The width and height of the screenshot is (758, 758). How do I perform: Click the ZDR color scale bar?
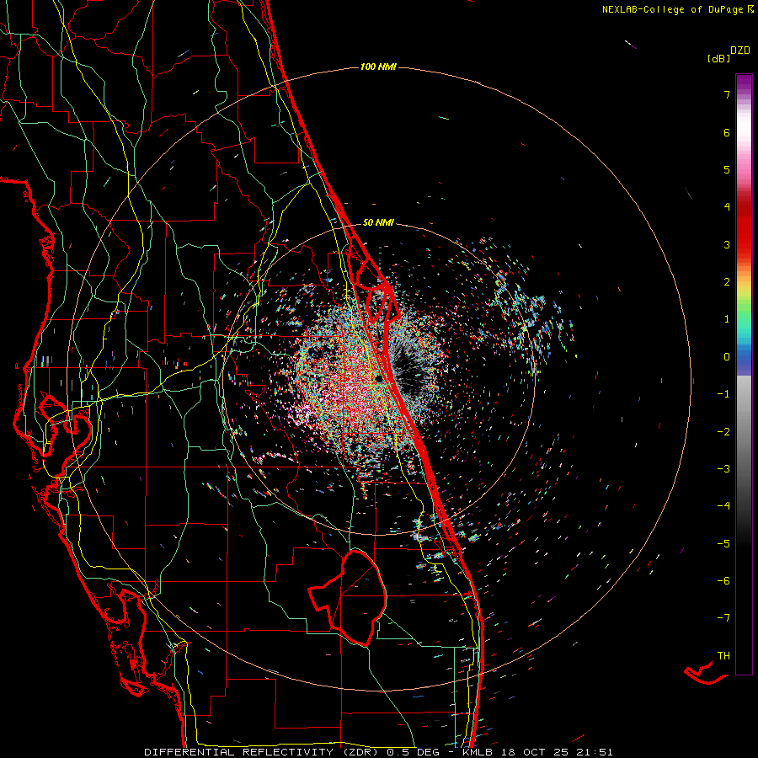coord(744,374)
